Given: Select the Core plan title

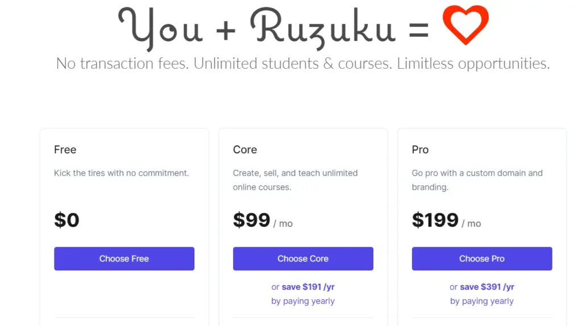Looking at the screenshot, I should [x=245, y=149].
